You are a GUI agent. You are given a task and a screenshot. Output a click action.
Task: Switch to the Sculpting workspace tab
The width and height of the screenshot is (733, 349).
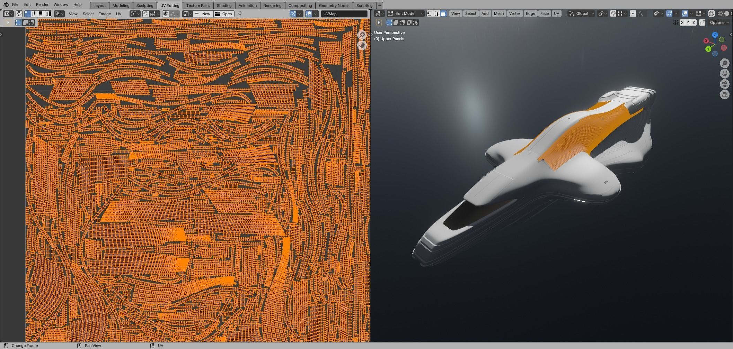point(145,6)
